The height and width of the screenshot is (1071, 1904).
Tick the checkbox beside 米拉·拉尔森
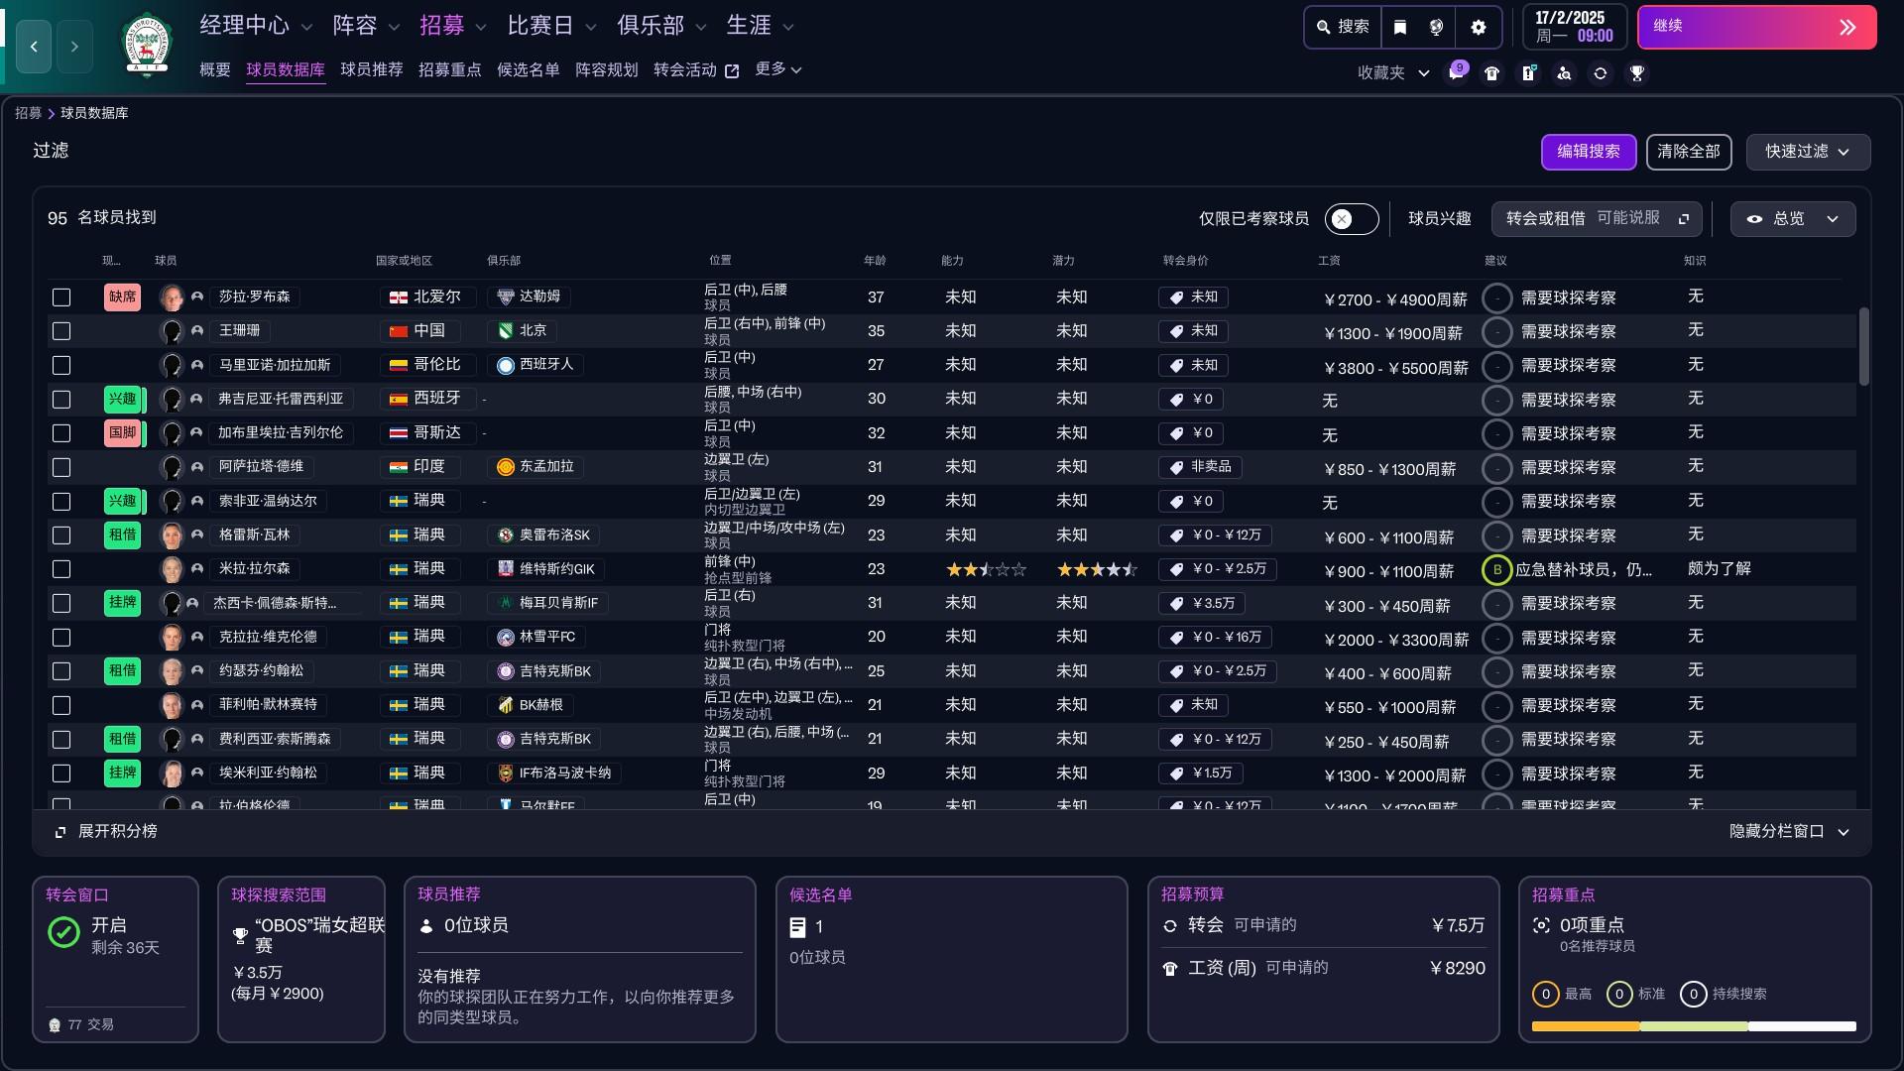61,569
